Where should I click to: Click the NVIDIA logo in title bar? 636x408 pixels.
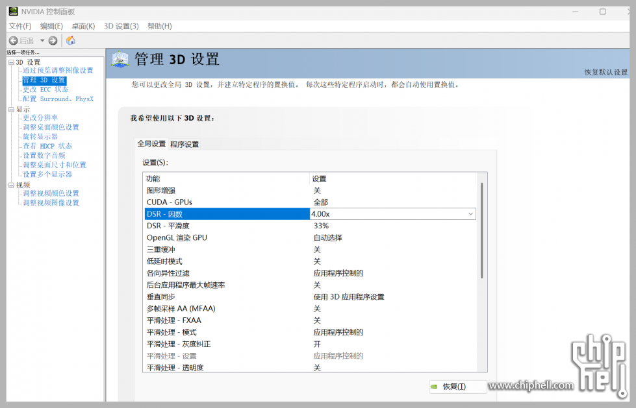click(x=14, y=11)
